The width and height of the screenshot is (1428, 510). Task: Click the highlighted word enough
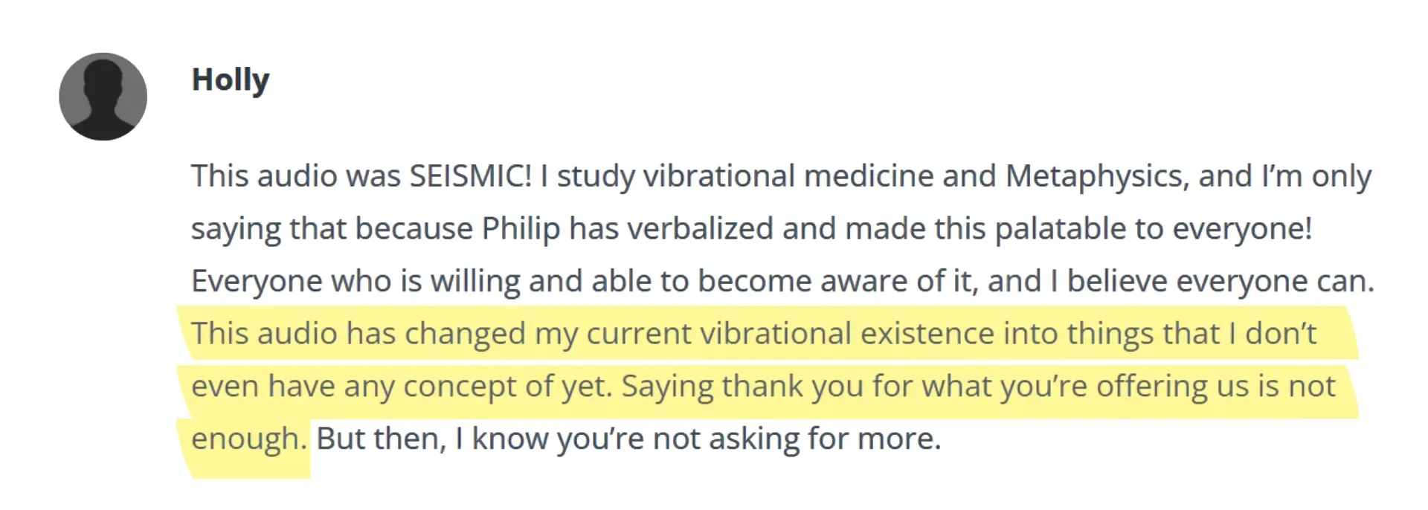[x=248, y=439]
